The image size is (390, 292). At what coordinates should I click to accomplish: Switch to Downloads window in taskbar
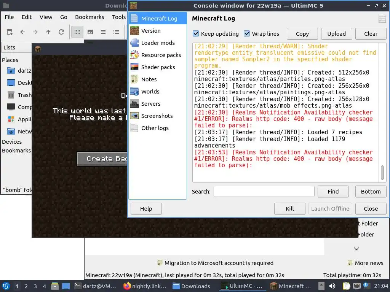192,286
